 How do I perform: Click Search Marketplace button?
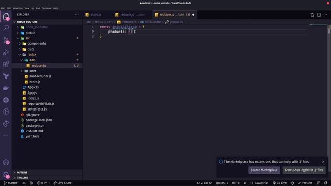(264, 170)
